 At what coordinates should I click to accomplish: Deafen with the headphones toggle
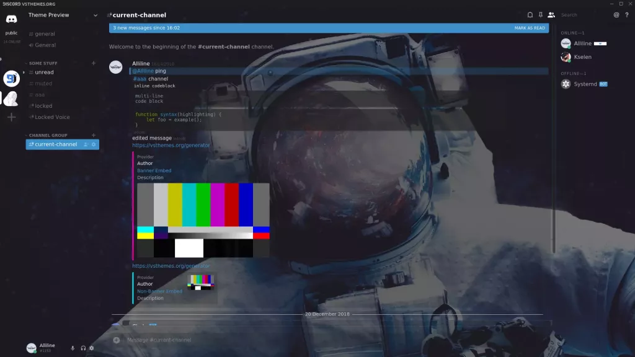coord(83,348)
